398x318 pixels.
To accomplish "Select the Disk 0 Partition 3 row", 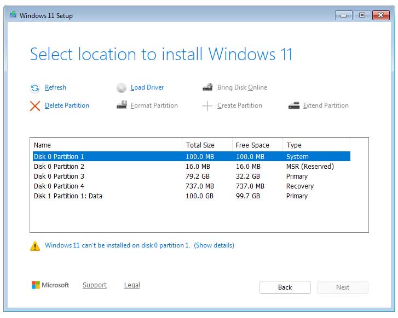I will point(192,176).
